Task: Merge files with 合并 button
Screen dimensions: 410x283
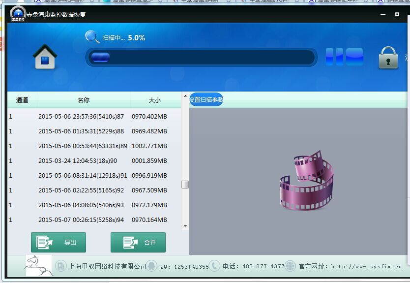Action: 138,243
